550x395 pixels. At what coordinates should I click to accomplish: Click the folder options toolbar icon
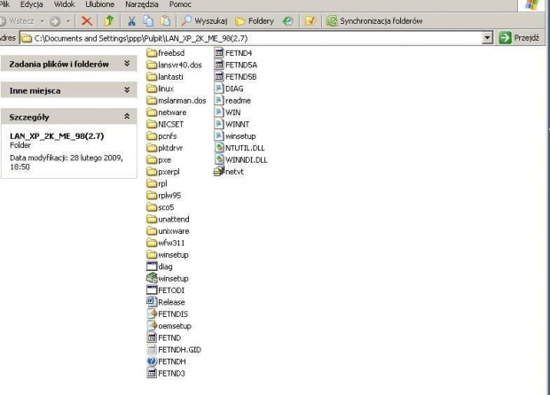(x=310, y=21)
